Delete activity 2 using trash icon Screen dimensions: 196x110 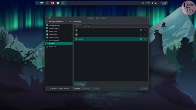coord(145,35)
